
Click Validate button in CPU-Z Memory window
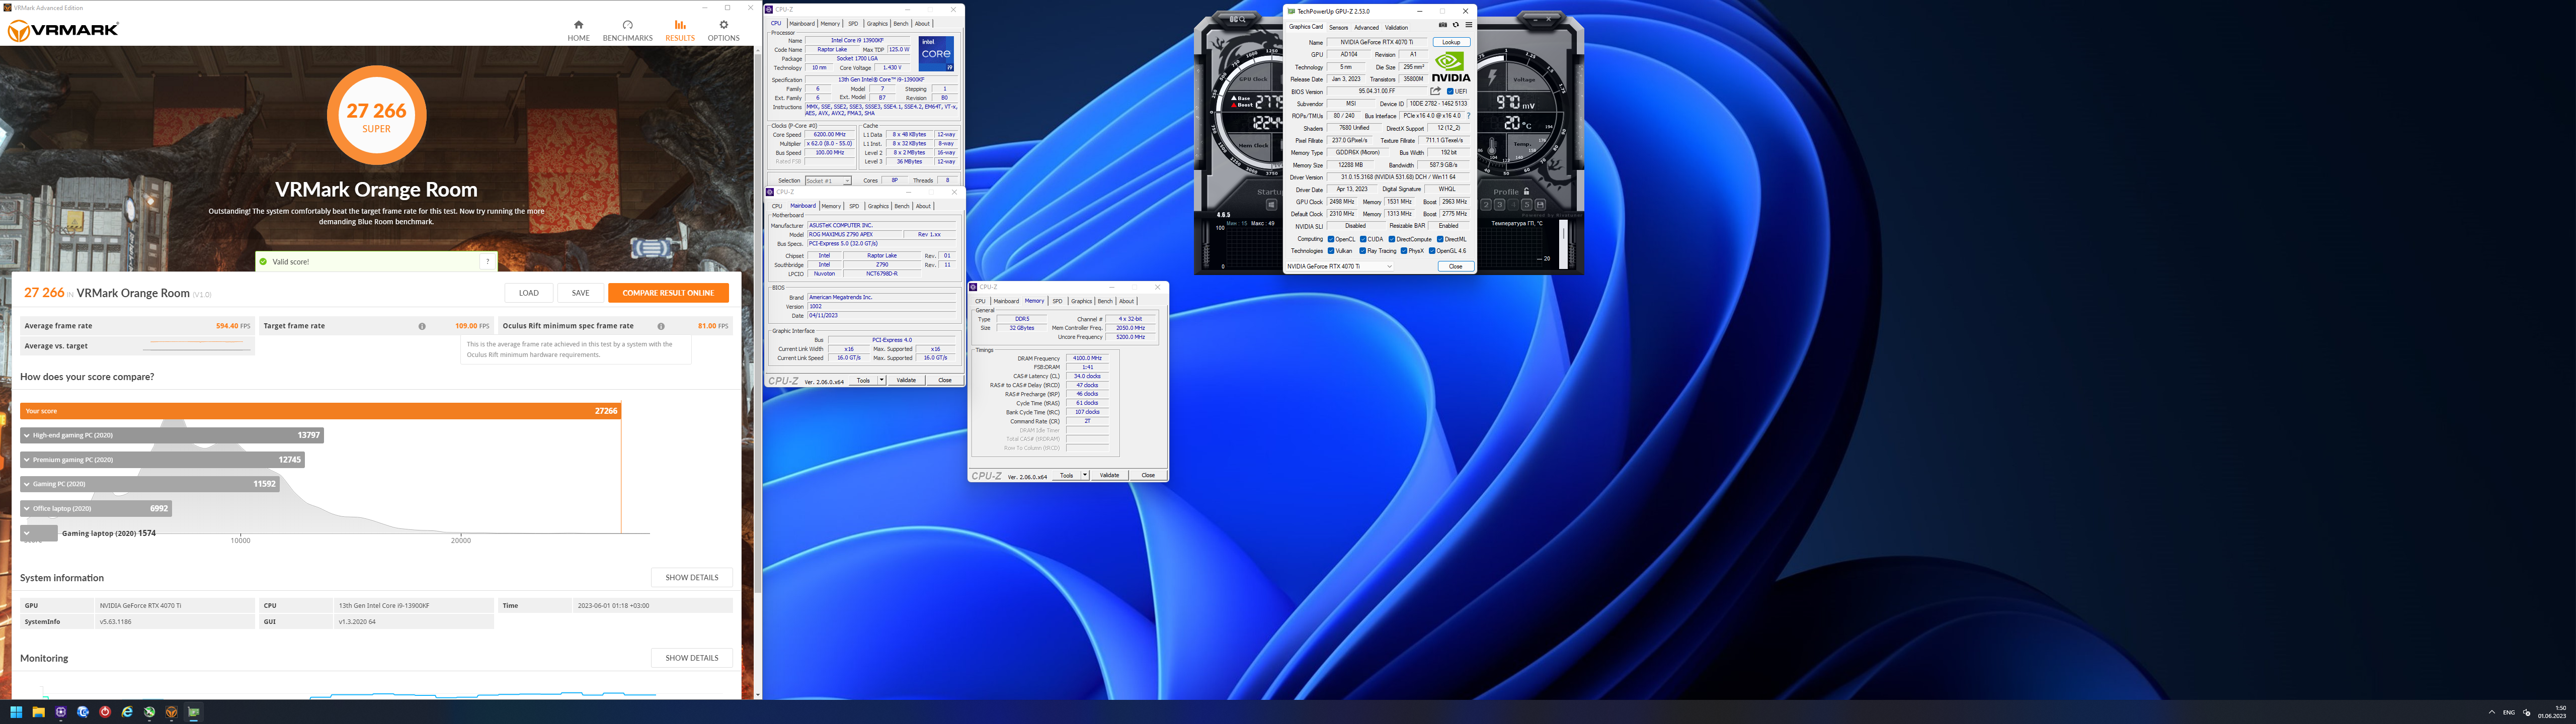point(1109,475)
